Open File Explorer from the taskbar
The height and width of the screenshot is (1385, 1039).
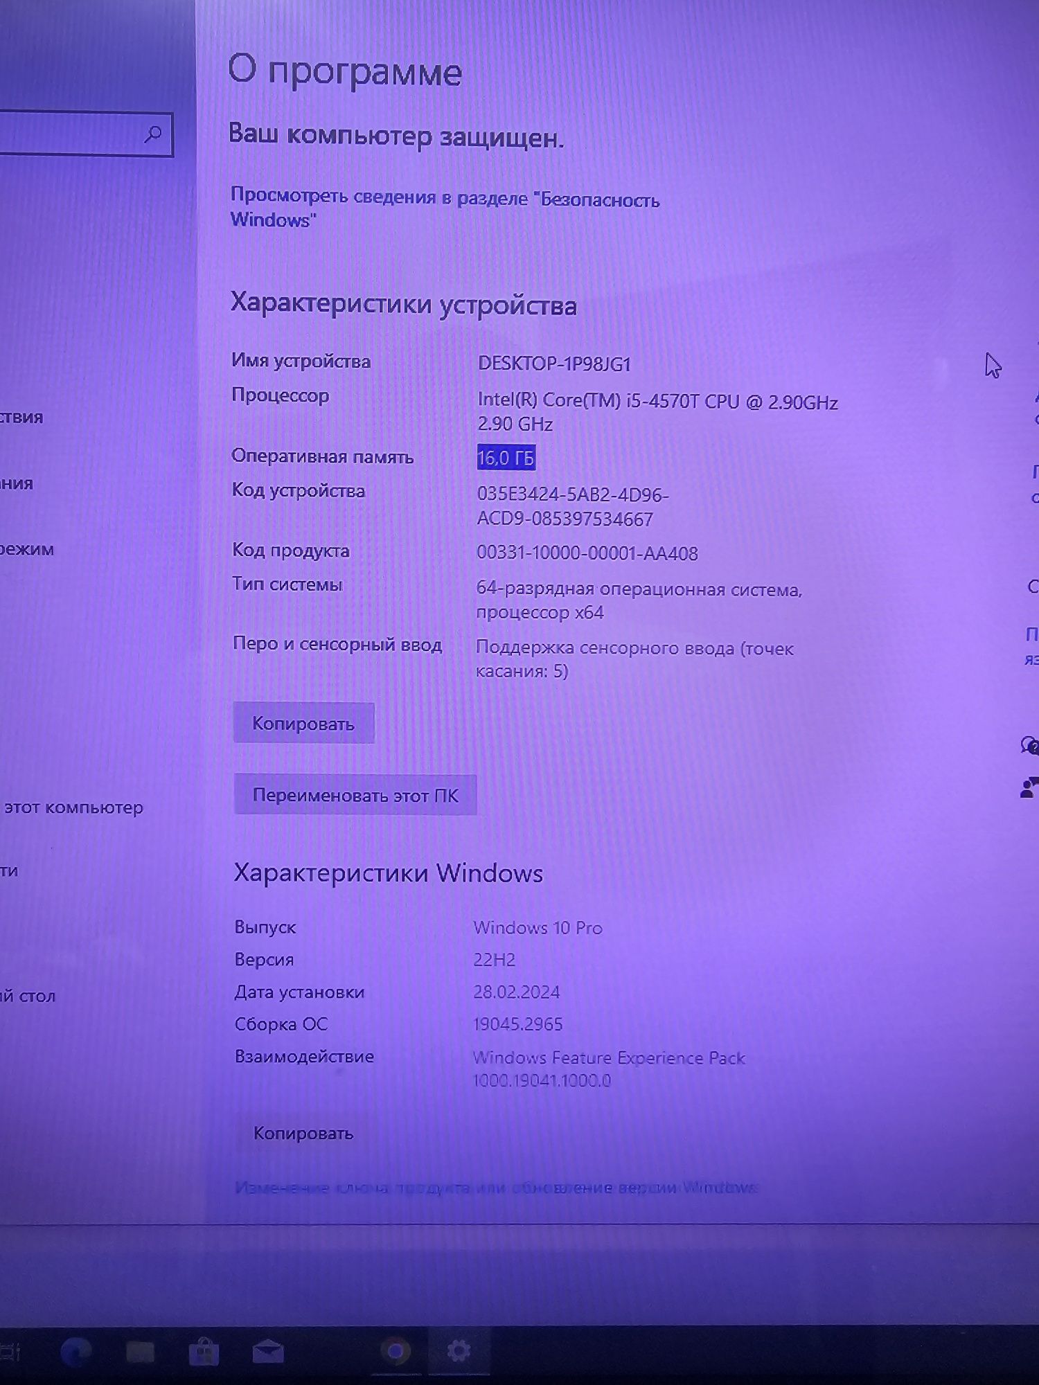point(140,1352)
